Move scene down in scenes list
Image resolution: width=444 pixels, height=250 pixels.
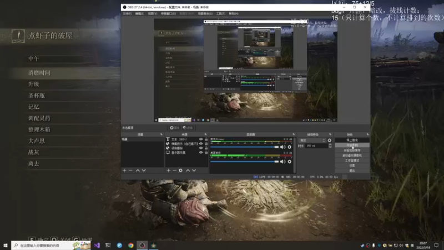[144, 171]
